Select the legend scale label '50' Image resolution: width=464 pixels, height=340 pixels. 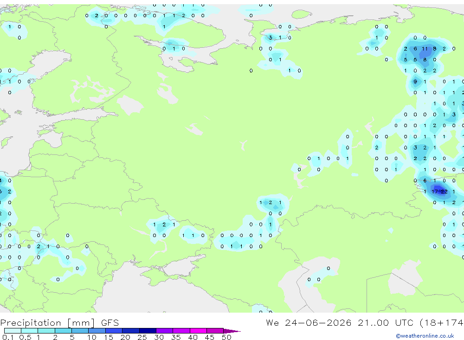(227, 337)
